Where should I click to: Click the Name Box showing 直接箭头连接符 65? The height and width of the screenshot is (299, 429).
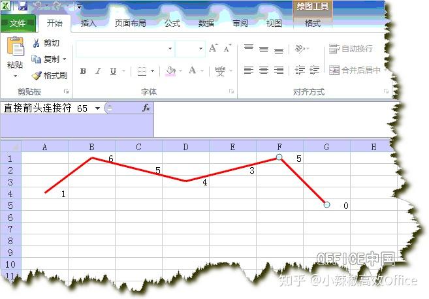pos(46,108)
